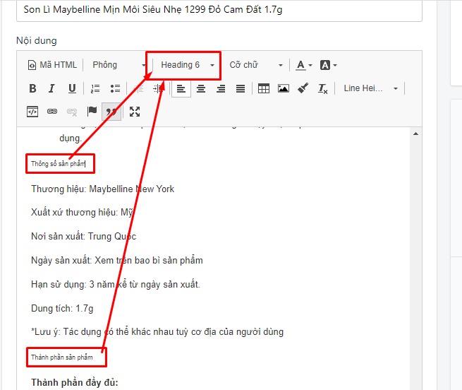Place cursor in 'Thông số sản phẩm' heading

tap(59, 164)
